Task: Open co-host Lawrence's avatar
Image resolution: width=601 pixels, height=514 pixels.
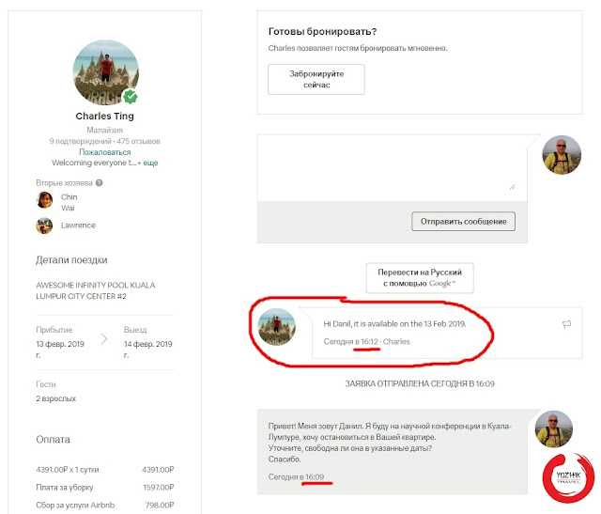Action: [44, 226]
